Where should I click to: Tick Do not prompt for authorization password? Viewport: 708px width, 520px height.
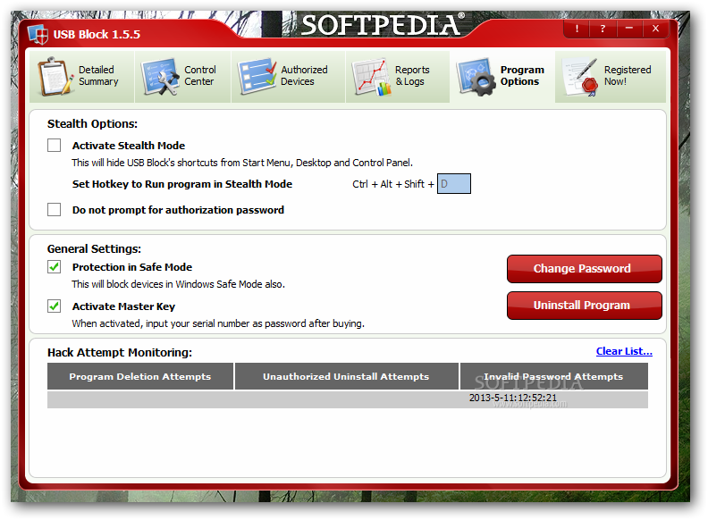point(55,209)
